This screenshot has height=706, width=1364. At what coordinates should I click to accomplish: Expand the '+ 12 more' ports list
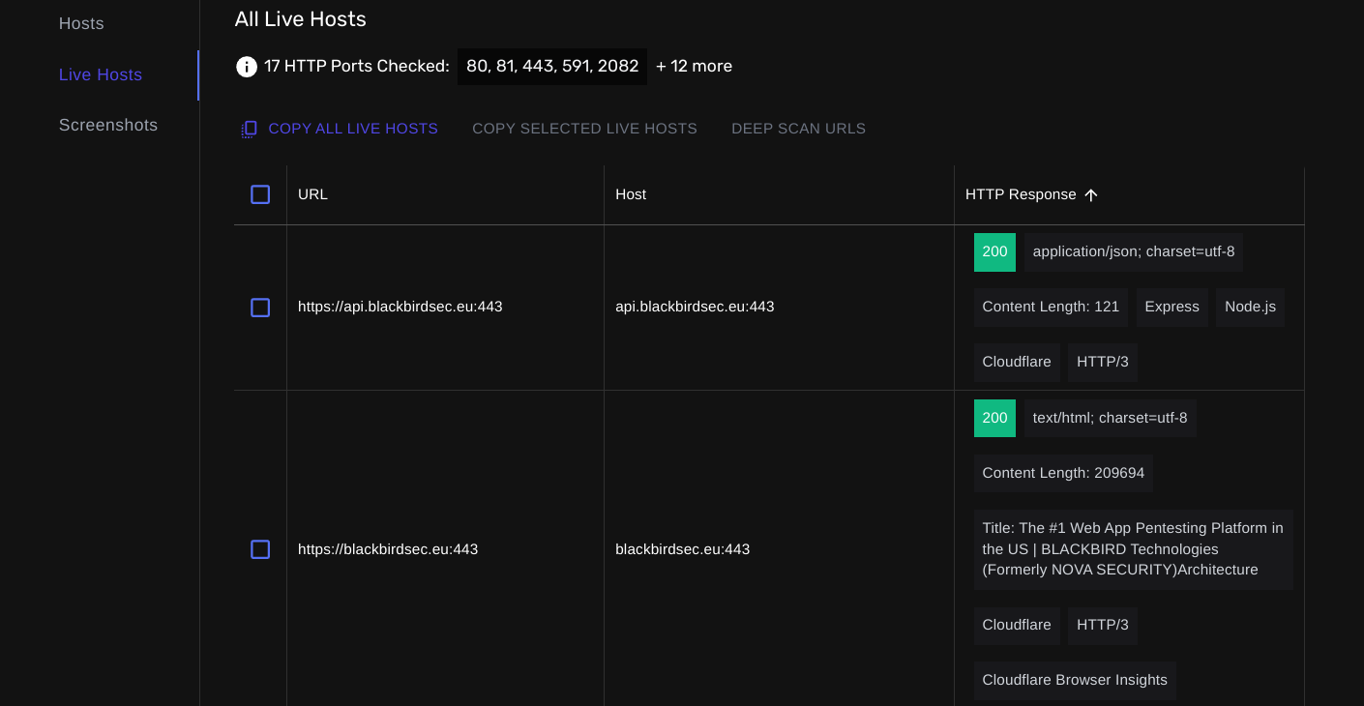694,67
